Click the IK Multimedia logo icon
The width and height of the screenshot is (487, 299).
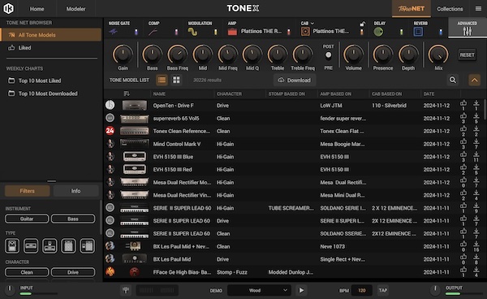8,8
